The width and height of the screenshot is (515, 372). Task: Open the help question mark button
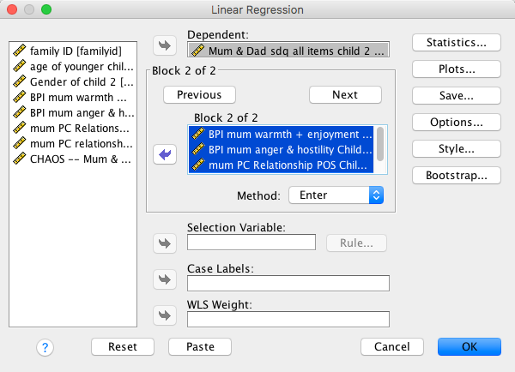45,347
